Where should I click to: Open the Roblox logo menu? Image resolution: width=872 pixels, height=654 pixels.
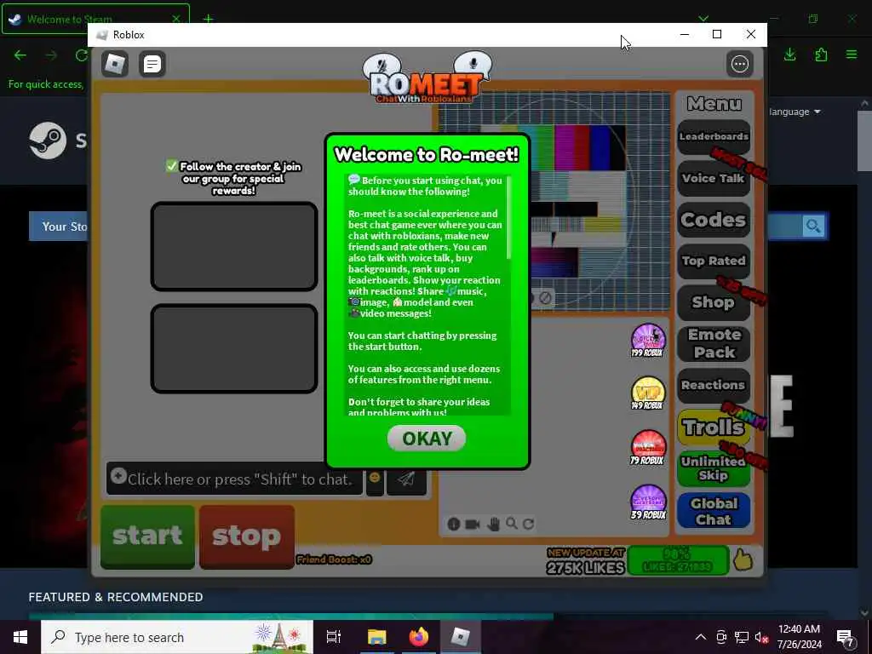pos(115,64)
